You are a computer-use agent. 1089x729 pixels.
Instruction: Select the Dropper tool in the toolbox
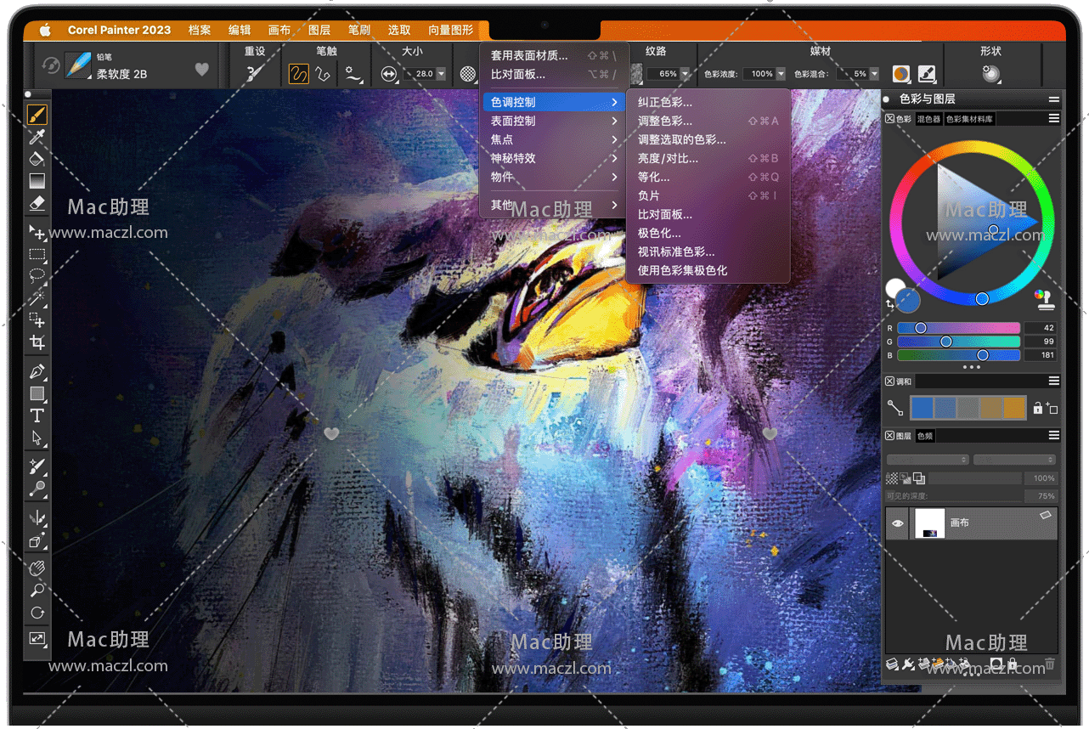pyautogui.click(x=37, y=137)
